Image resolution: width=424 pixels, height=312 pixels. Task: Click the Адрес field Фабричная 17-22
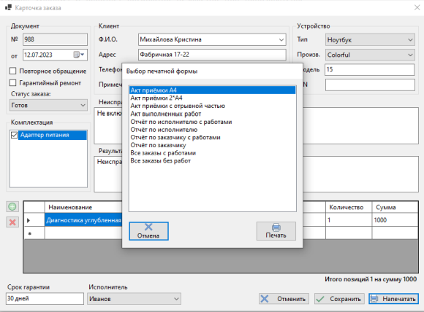click(x=212, y=55)
